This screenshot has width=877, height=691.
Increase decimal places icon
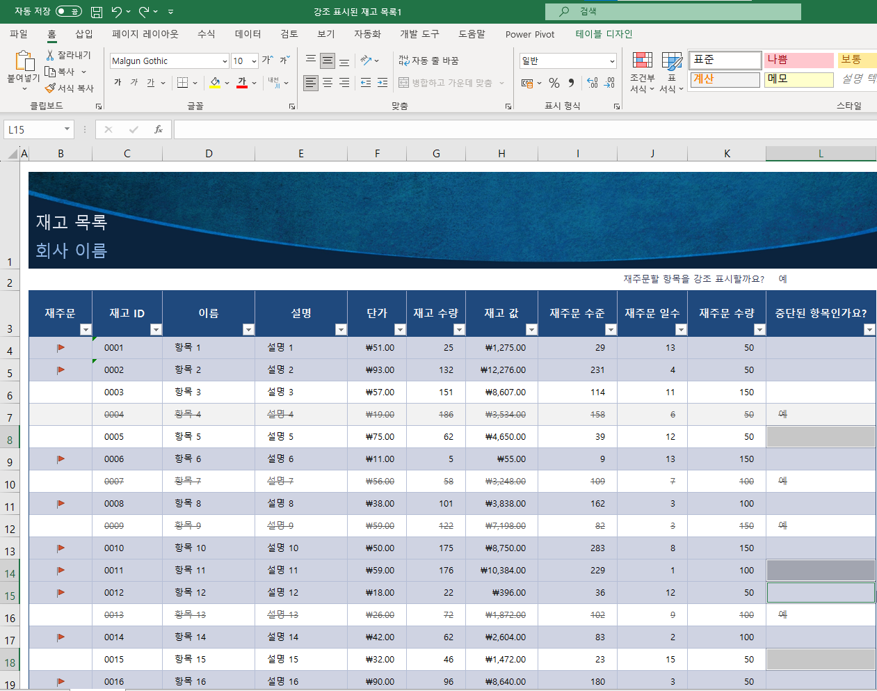[593, 83]
